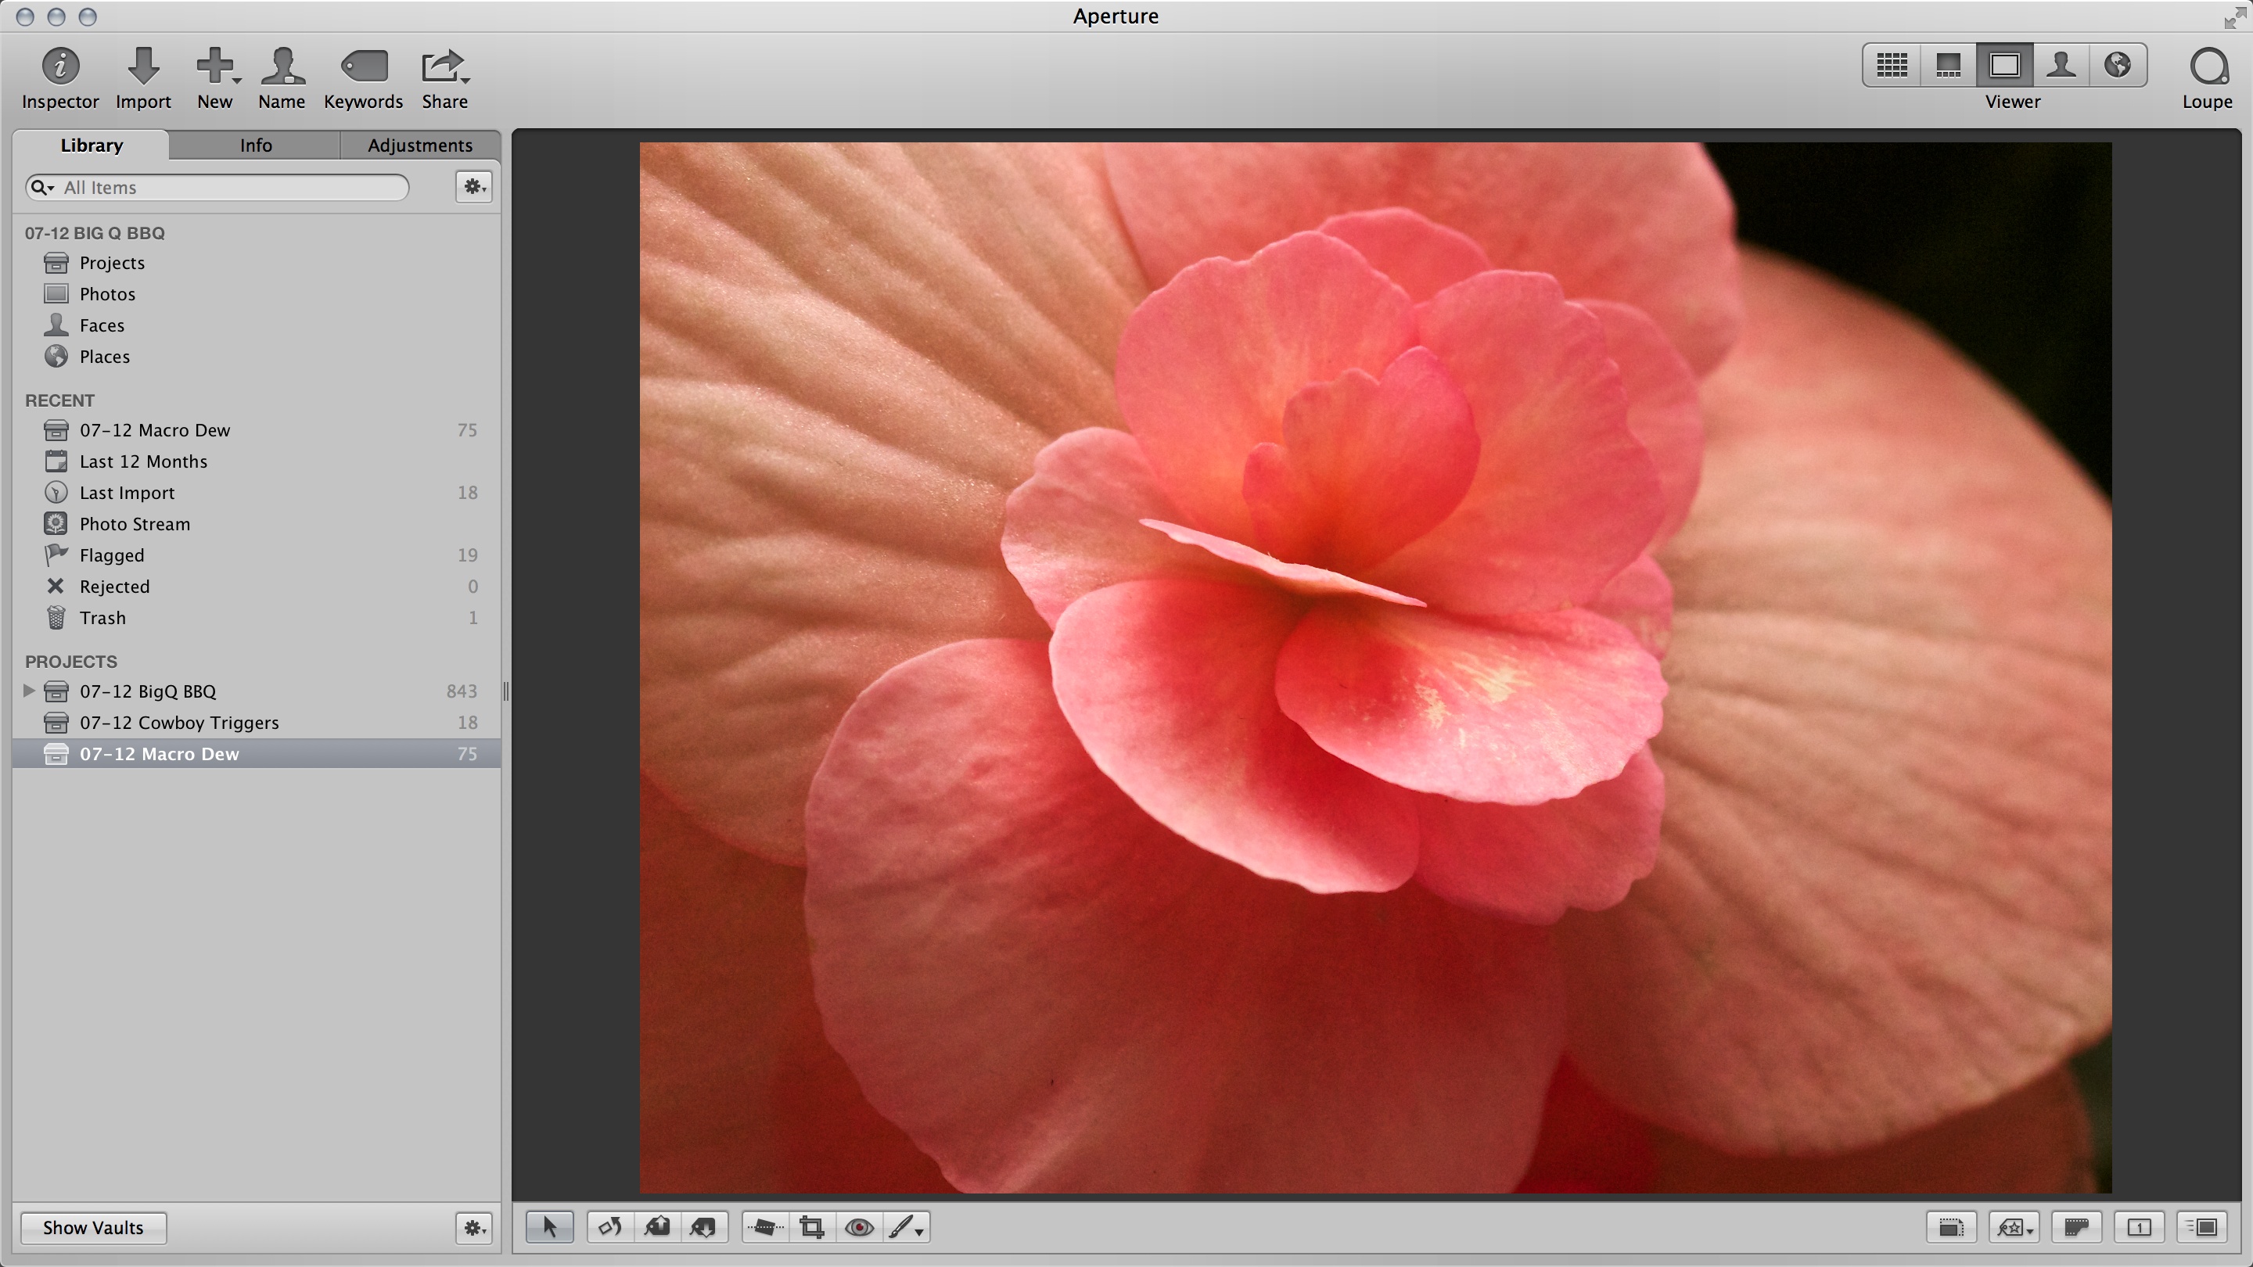Expand the 07-12 BigQ BBQ project

click(29, 691)
